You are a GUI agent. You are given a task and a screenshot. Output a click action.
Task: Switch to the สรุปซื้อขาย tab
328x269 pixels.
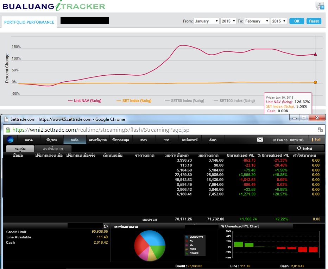pyautogui.click(x=53, y=149)
